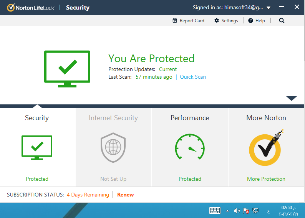Click the taskbar volume speaker icon

point(237,211)
